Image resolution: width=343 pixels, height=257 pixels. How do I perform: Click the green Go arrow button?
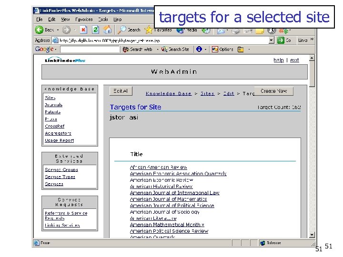[x=281, y=40]
